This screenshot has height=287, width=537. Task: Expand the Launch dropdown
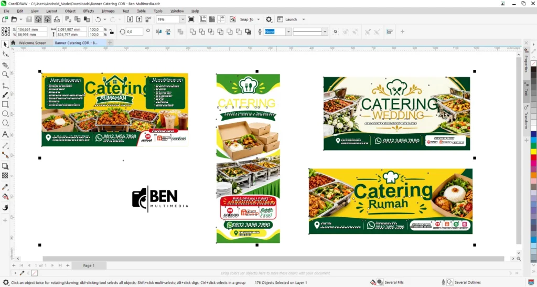tap(304, 19)
